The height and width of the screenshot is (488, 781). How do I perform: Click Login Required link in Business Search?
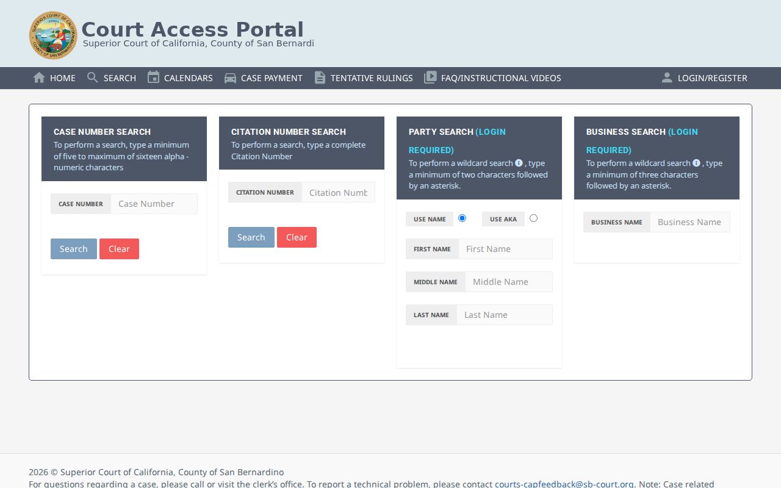(642, 141)
